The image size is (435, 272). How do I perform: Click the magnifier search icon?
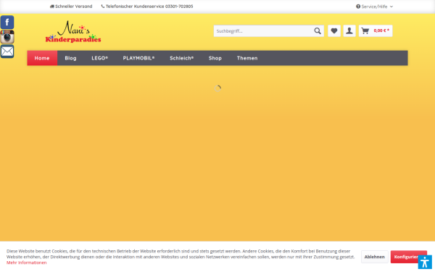pos(318,30)
